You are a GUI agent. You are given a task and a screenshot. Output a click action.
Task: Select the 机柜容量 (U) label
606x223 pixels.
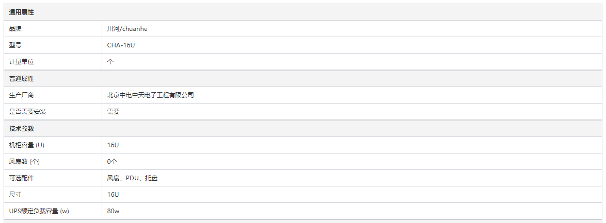(27, 145)
